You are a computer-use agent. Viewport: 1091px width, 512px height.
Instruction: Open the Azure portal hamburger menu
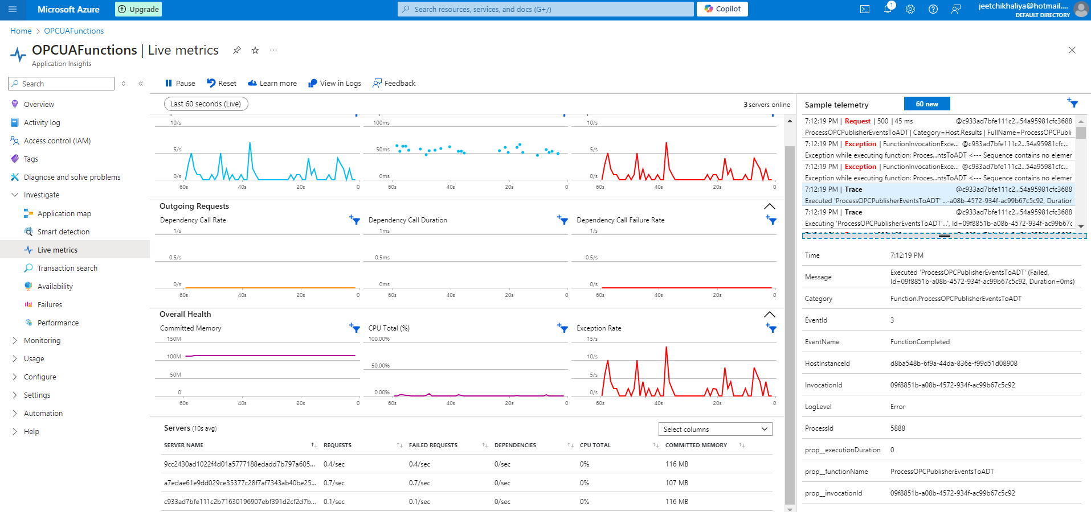(x=13, y=9)
